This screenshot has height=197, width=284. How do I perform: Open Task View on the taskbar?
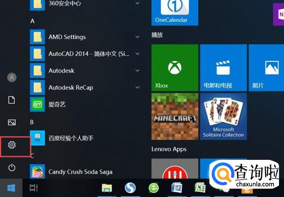34,188
